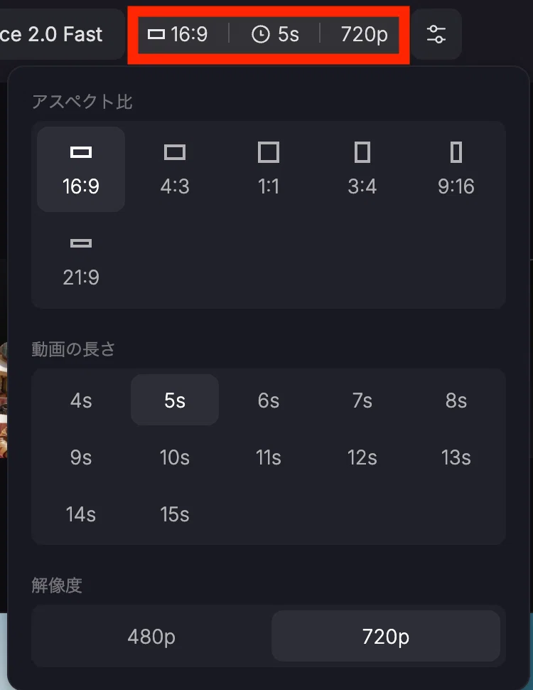533x690 pixels.
Task: Select 12s as the video duration
Action: 362,457
